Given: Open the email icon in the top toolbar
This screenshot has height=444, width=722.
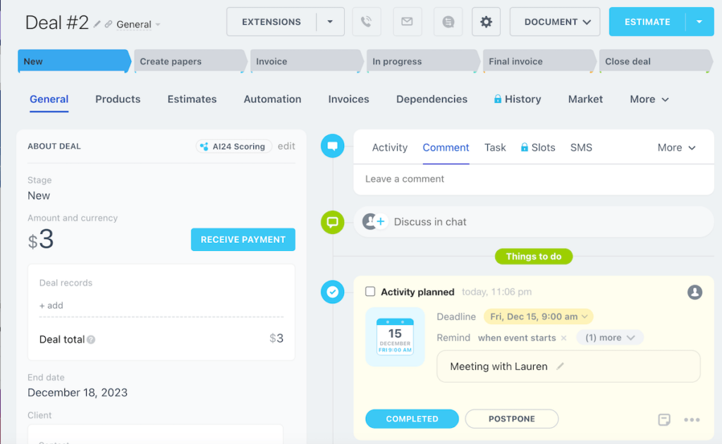Looking at the screenshot, I should point(407,21).
